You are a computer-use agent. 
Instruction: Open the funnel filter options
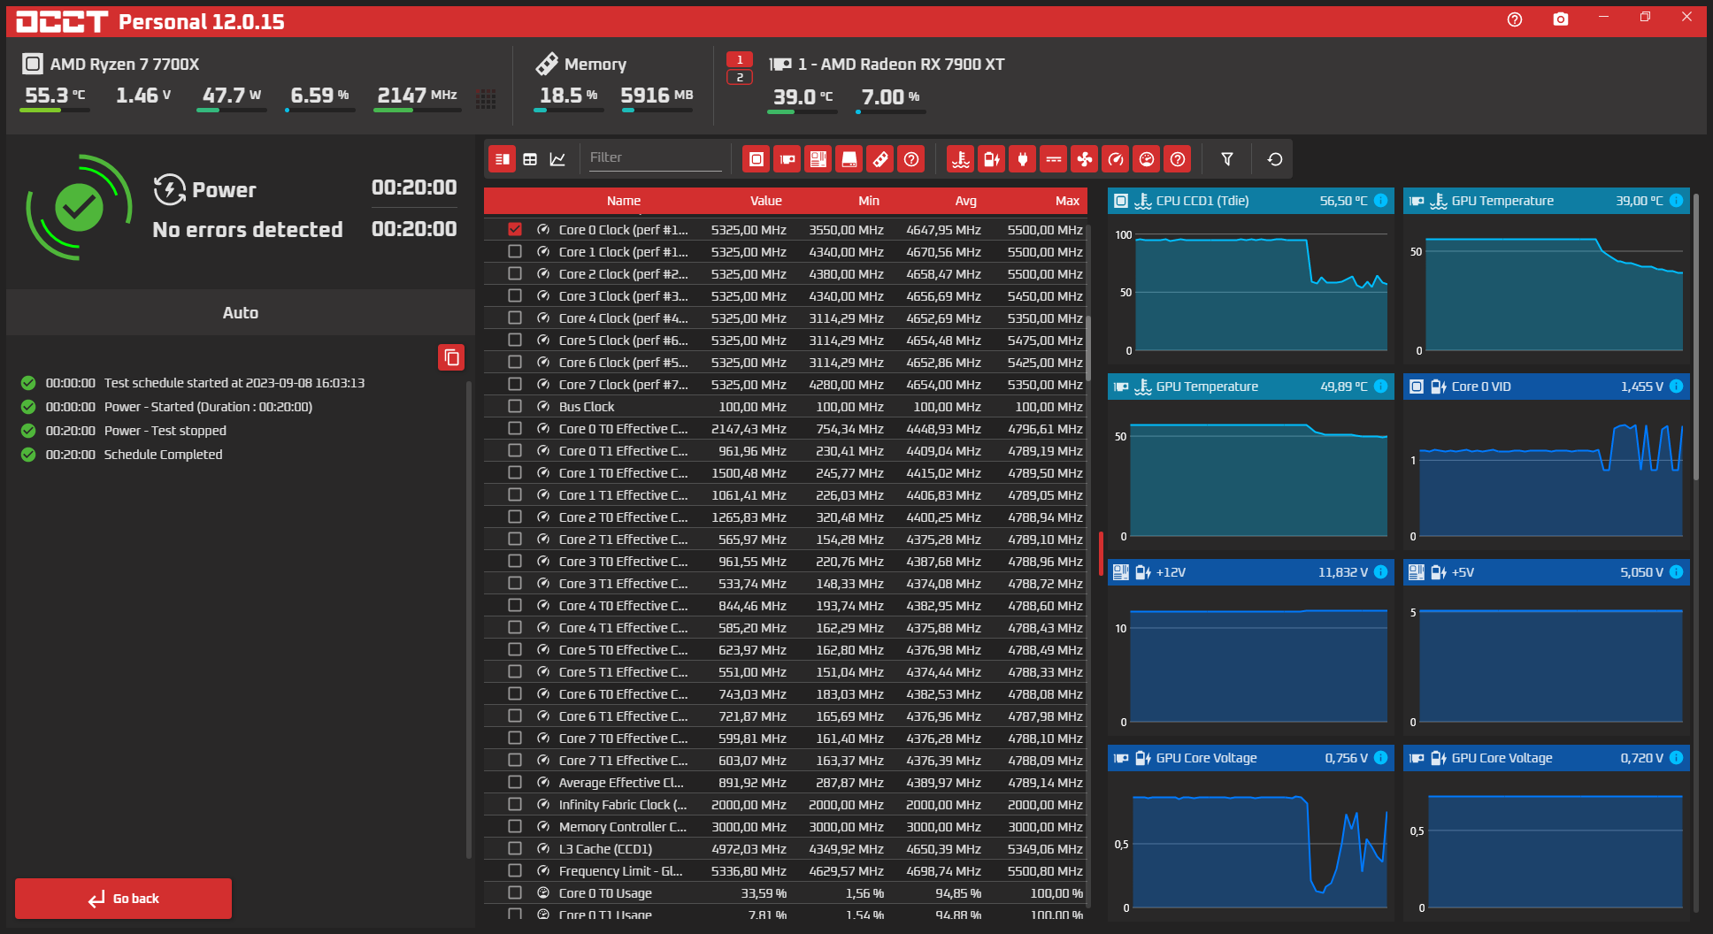click(1226, 159)
